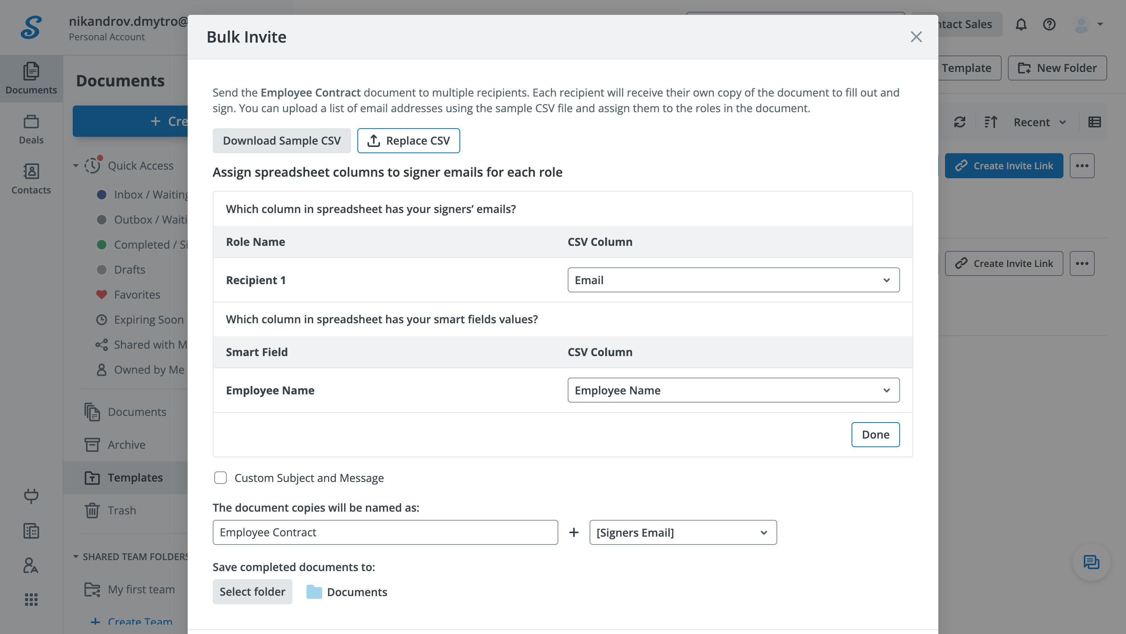The height and width of the screenshot is (634, 1126).
Task: Click the notifications bell icon
Action: [1021, 25]
